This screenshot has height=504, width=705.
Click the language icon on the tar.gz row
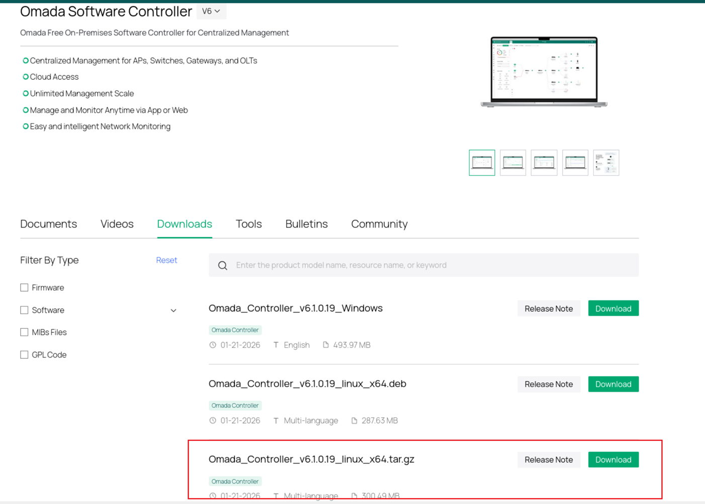tap(276, 495)
